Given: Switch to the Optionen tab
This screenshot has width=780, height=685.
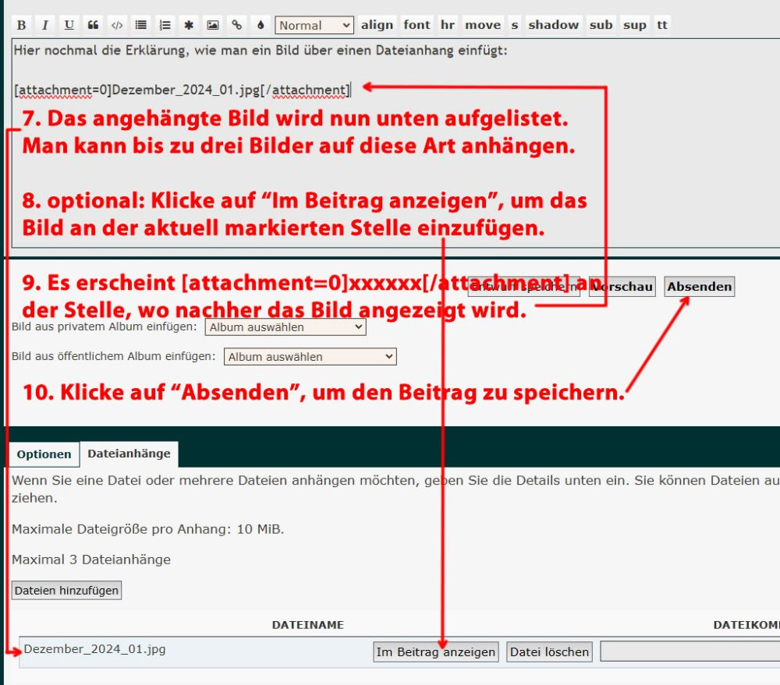Looking at the screenshot, I should pos(44,454).
